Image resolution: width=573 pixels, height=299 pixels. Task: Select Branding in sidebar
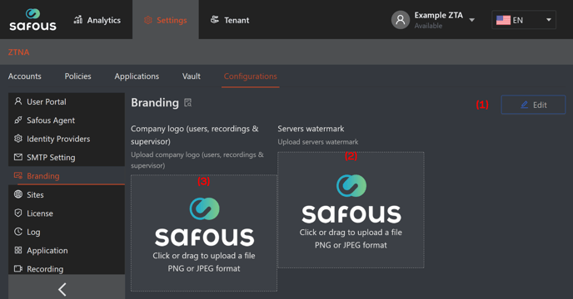[67, 176]
